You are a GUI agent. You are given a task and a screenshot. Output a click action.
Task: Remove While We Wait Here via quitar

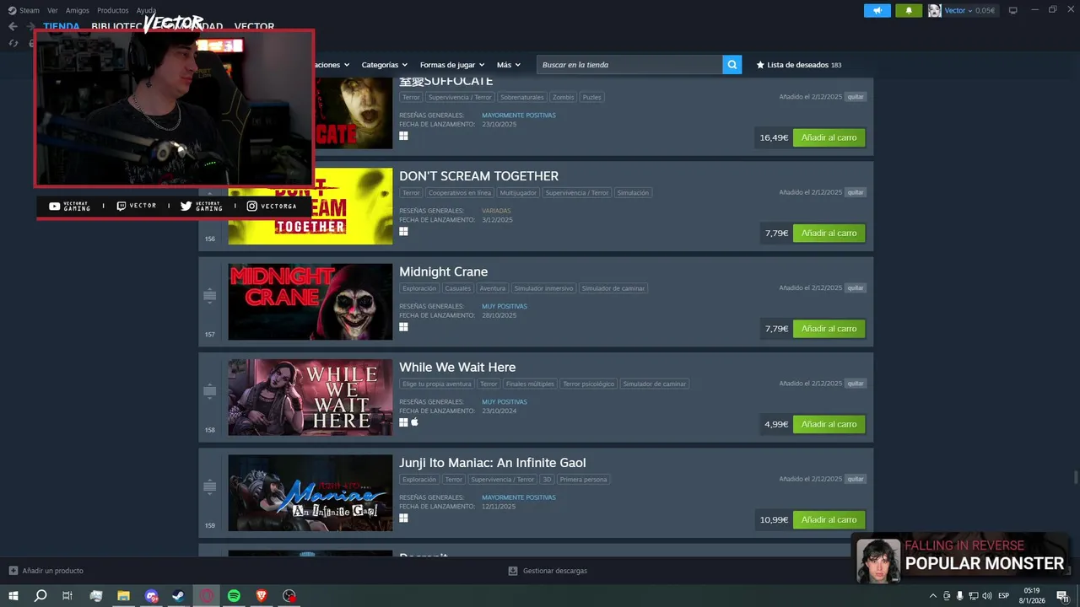tap(856, 384)
